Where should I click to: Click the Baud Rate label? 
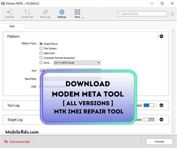point(31,79)
